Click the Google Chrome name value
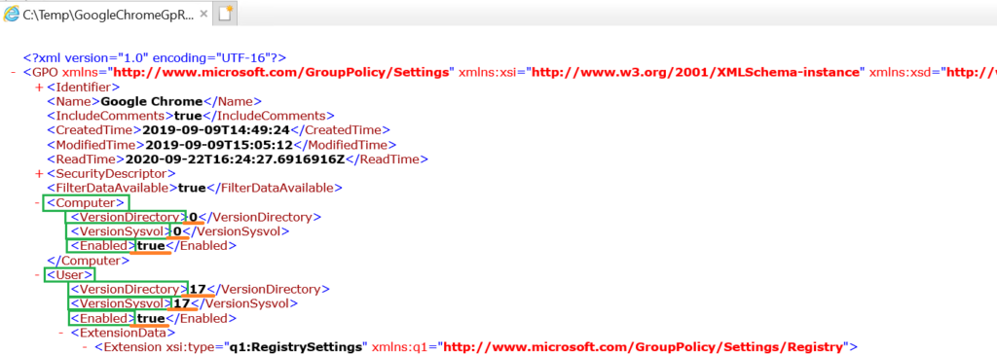 tap(152, 101)
